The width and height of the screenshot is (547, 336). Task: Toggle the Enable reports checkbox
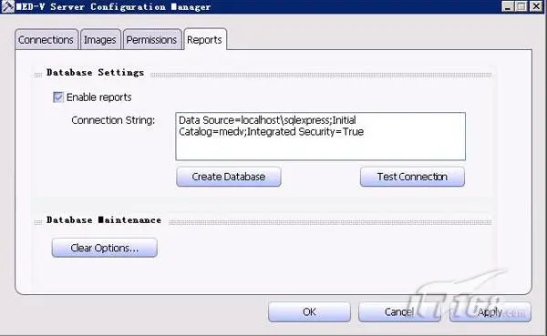point(58,97)
